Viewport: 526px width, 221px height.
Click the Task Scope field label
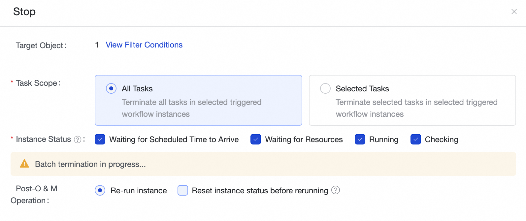pos(38,83)
